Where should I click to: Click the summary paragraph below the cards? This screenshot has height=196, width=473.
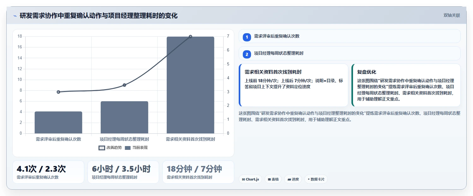click(x=350, y=116)
